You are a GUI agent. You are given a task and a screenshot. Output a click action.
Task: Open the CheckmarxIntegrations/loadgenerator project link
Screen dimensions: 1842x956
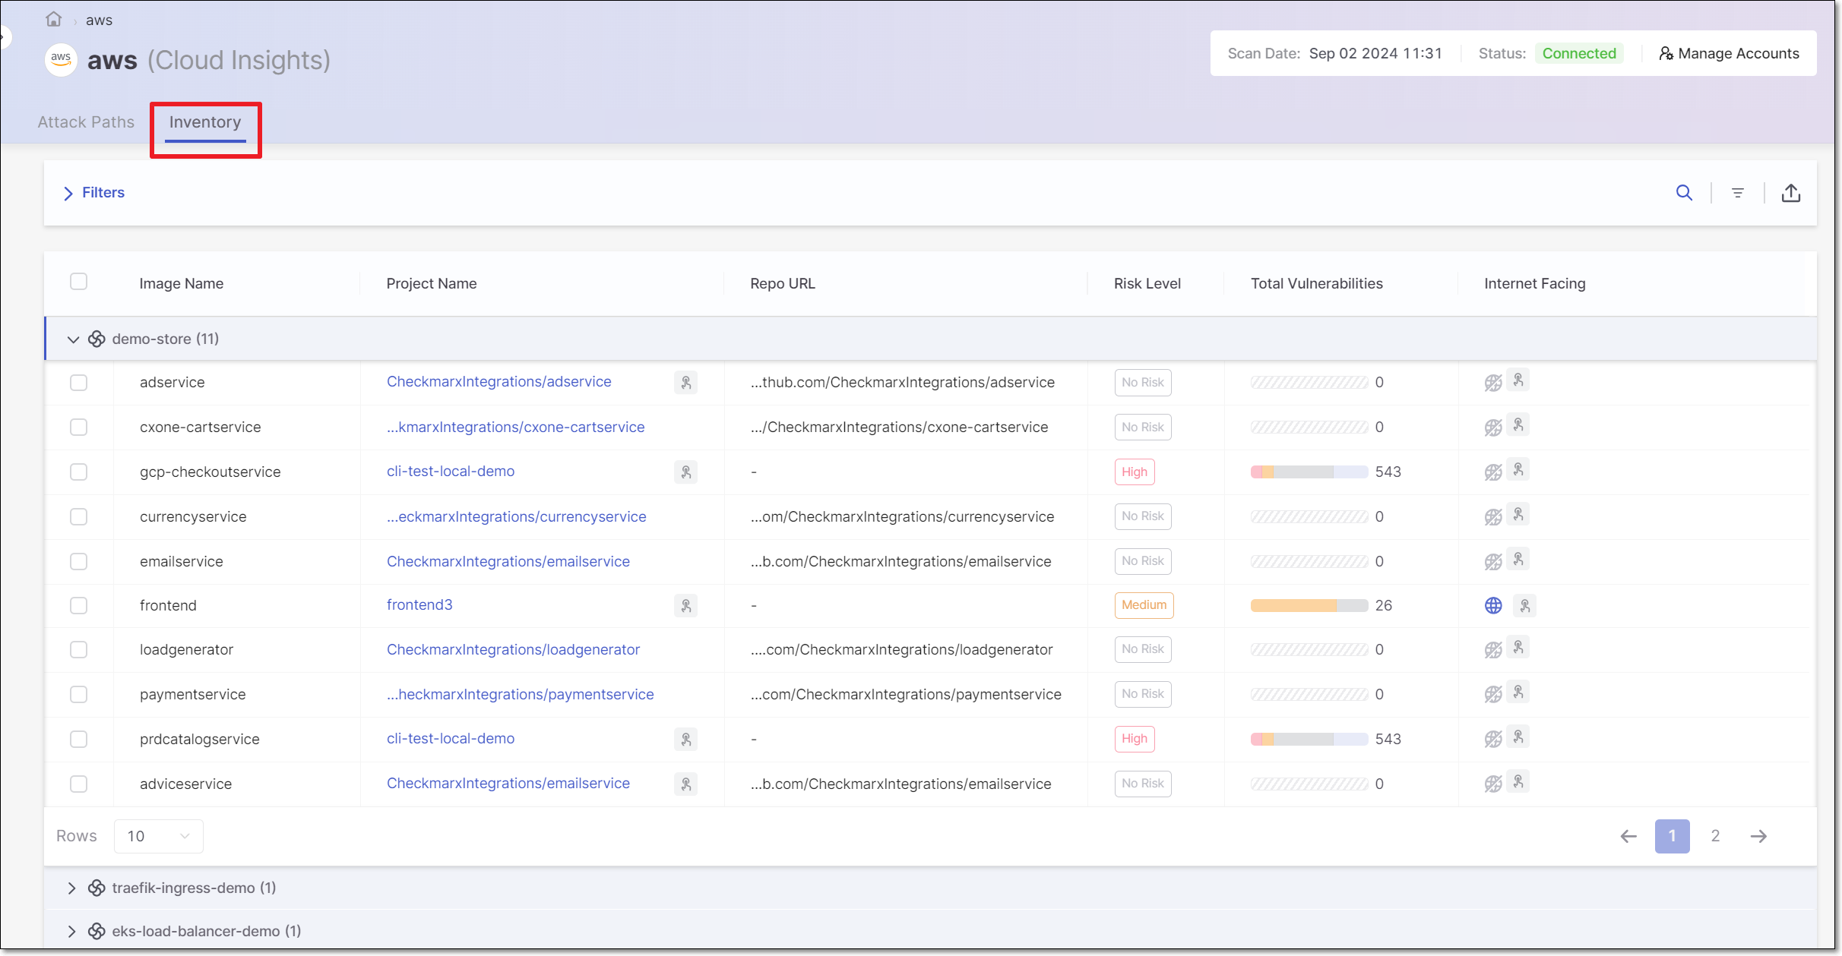(x=513, y=650)
